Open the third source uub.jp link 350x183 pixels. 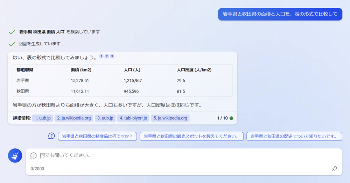(105, 118)
